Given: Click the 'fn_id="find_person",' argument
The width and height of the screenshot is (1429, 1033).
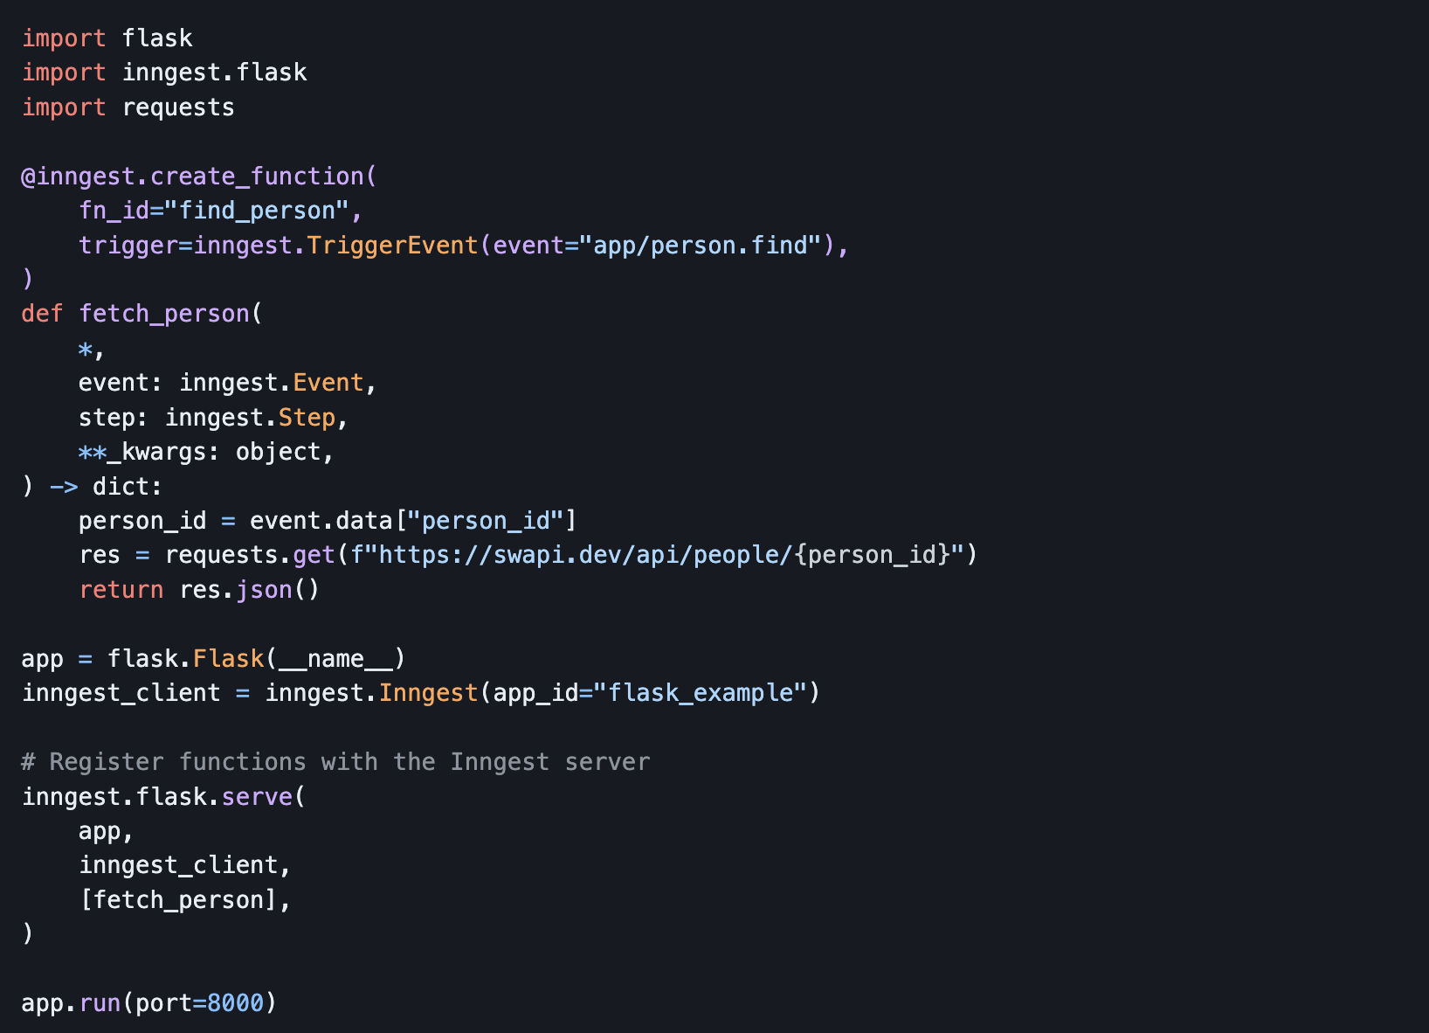Looking at the screenshot, I should [x=220, y=211].
